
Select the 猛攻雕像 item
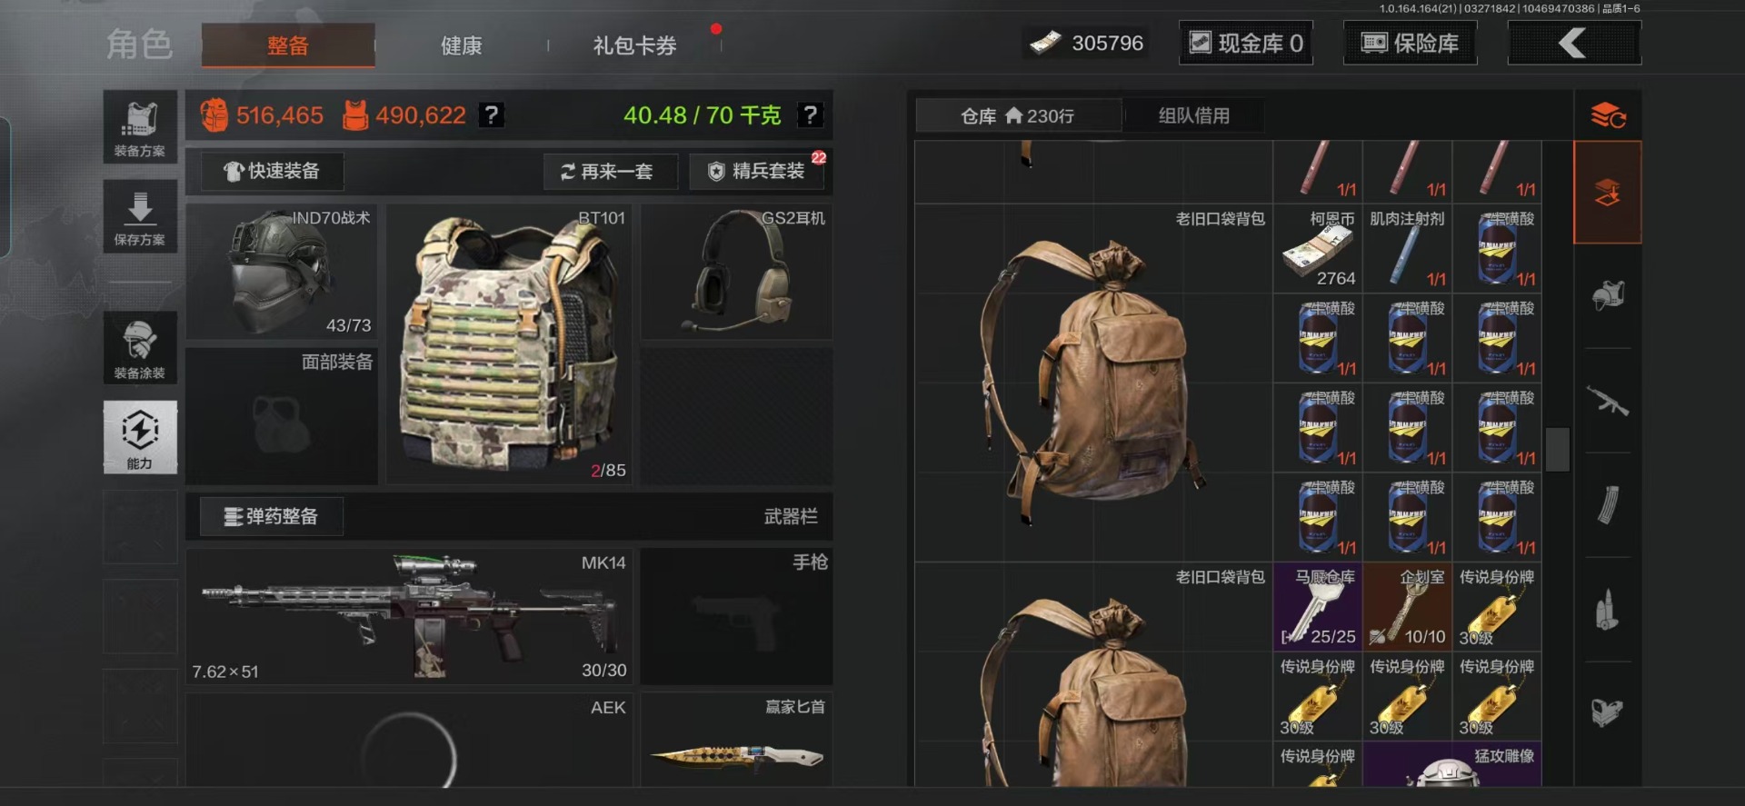click(1451, 764)
